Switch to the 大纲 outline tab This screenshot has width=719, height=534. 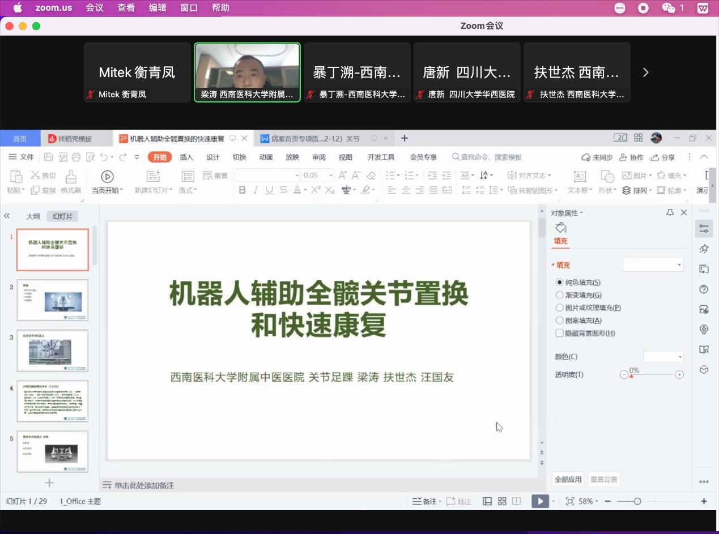click(33, 216)
